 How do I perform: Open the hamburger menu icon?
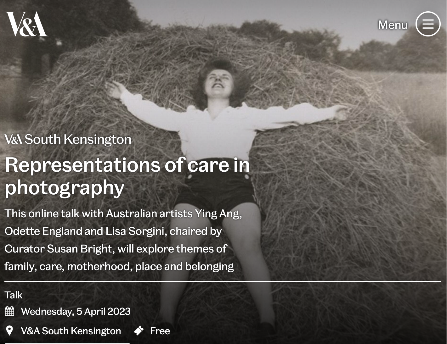[x=428, y=24]
